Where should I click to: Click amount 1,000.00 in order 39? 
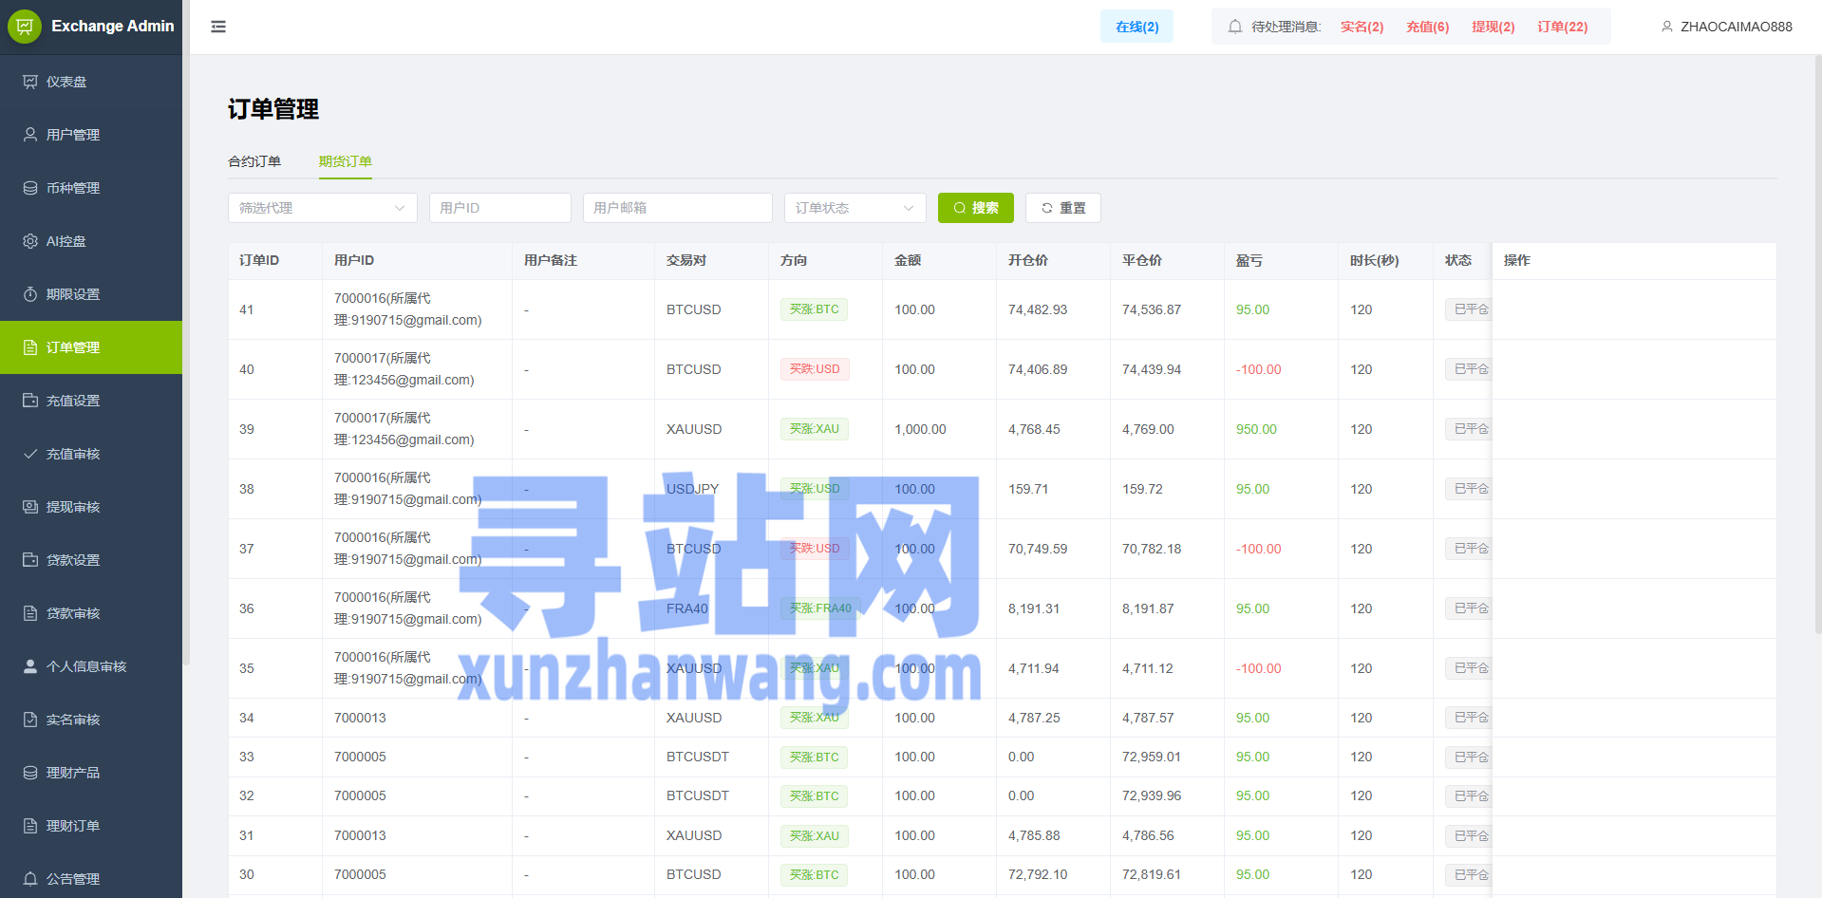tap(920, 429)
